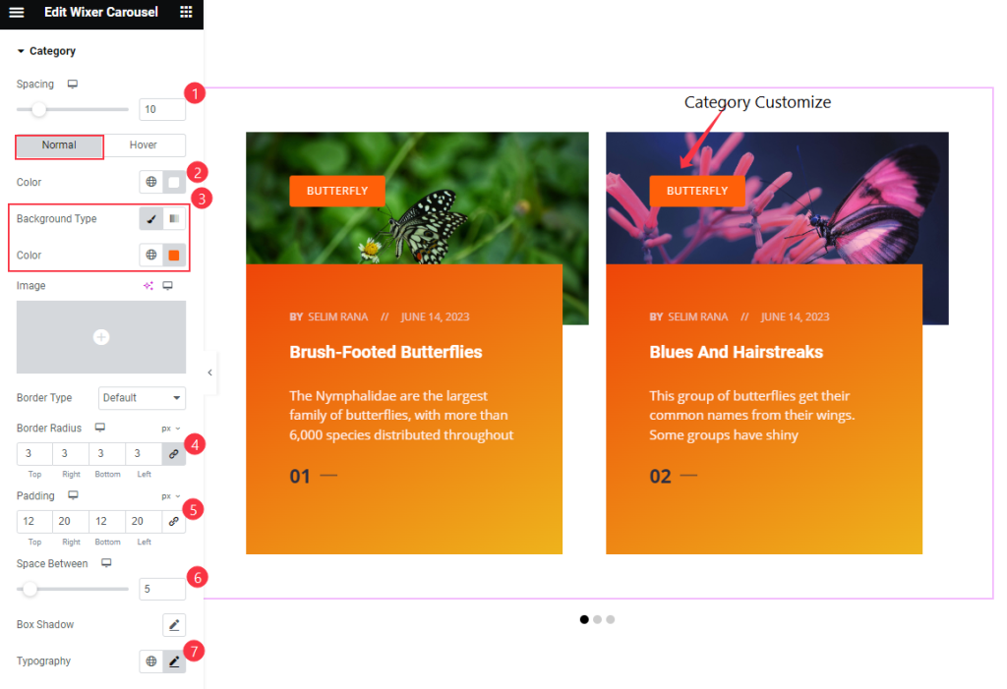The image size is (1007, 689).
Task: Click the second carousel pagination dot
Action: (597, 619)
